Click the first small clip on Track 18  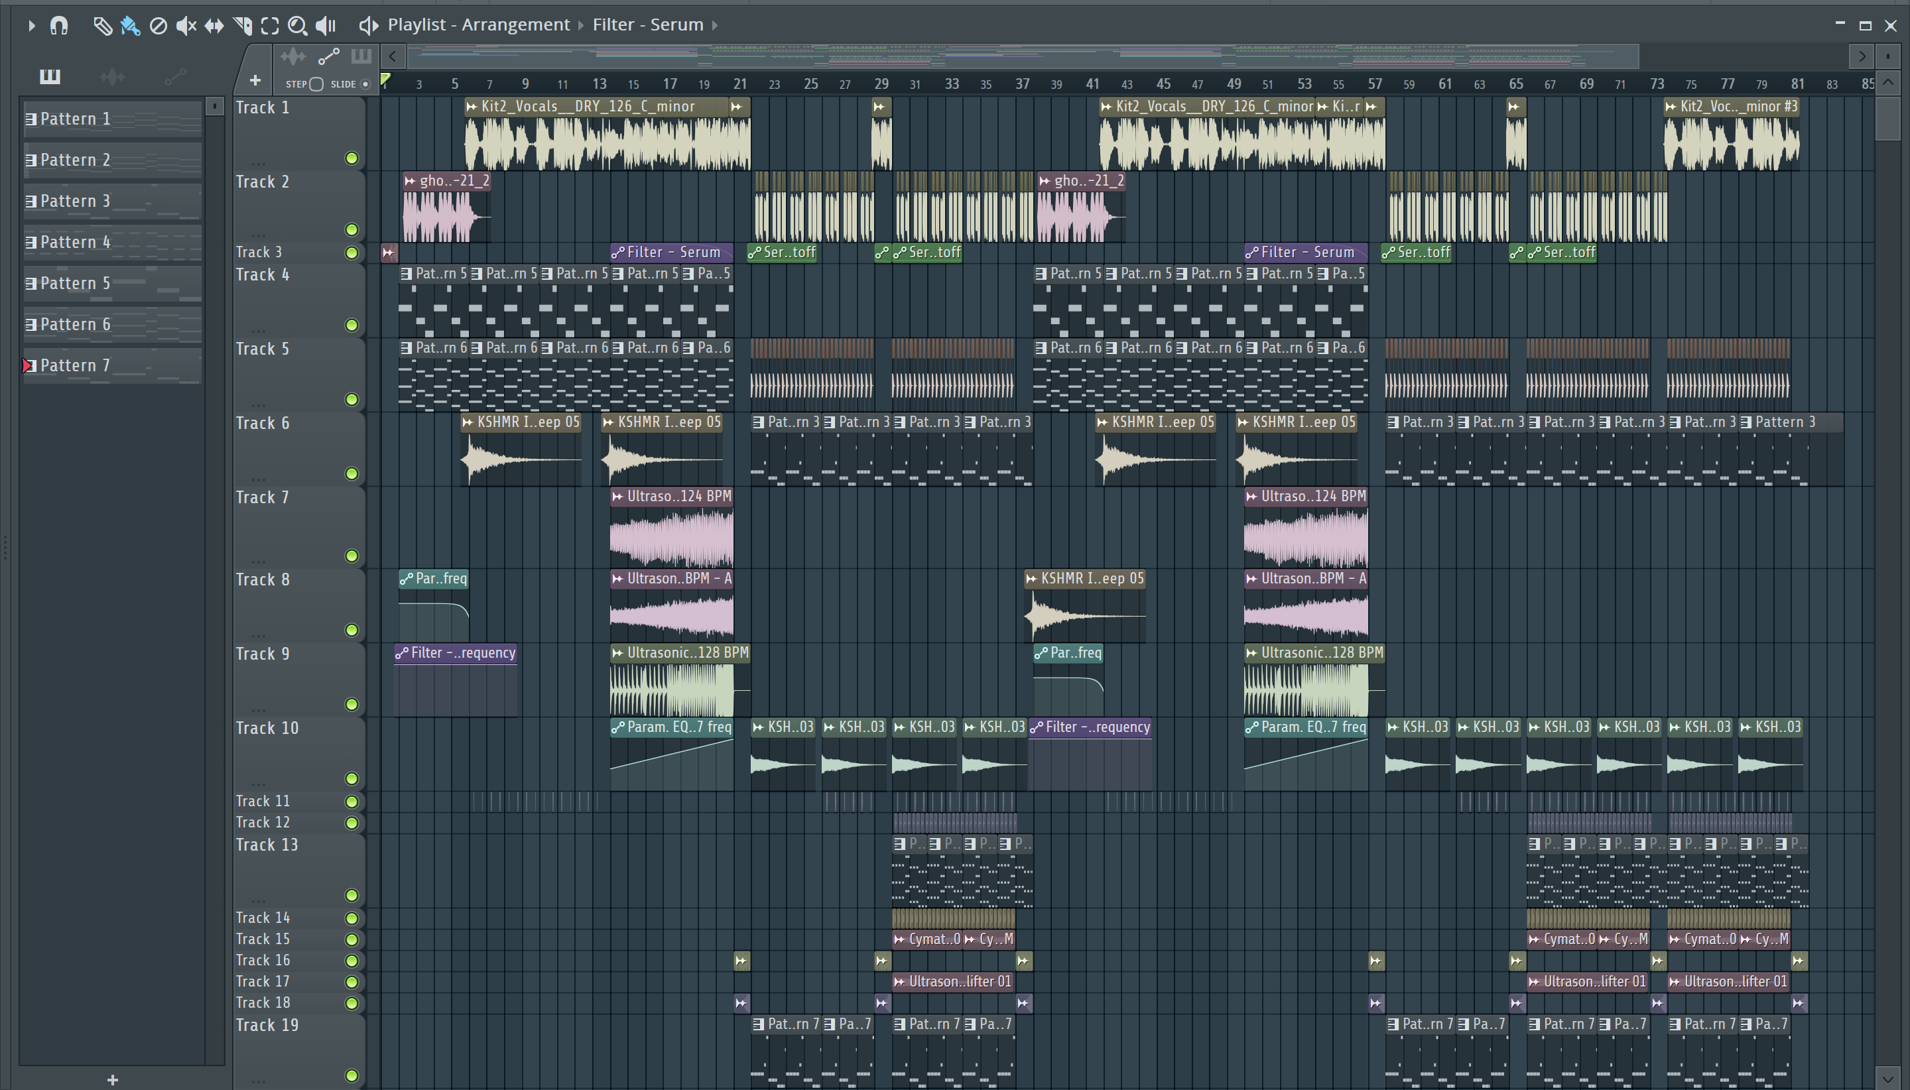pyautogui.click(x=741, y=1003)
